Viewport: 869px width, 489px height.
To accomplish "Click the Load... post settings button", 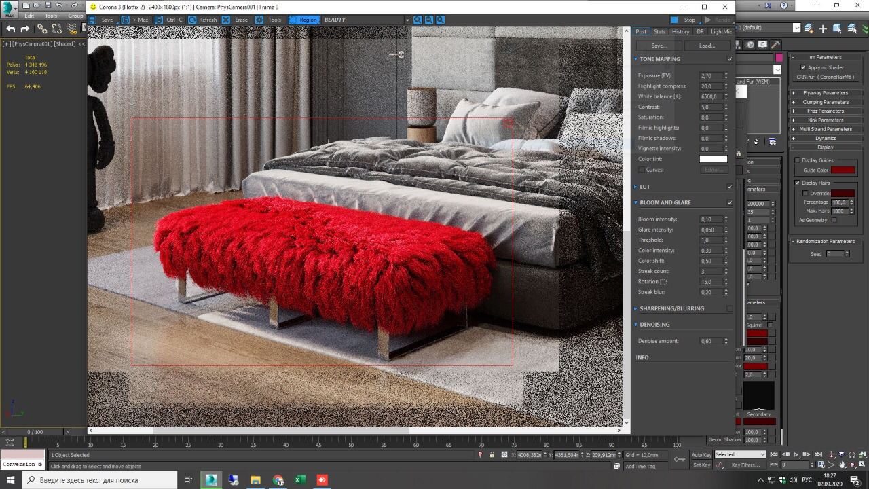I will tap(707, 46).
